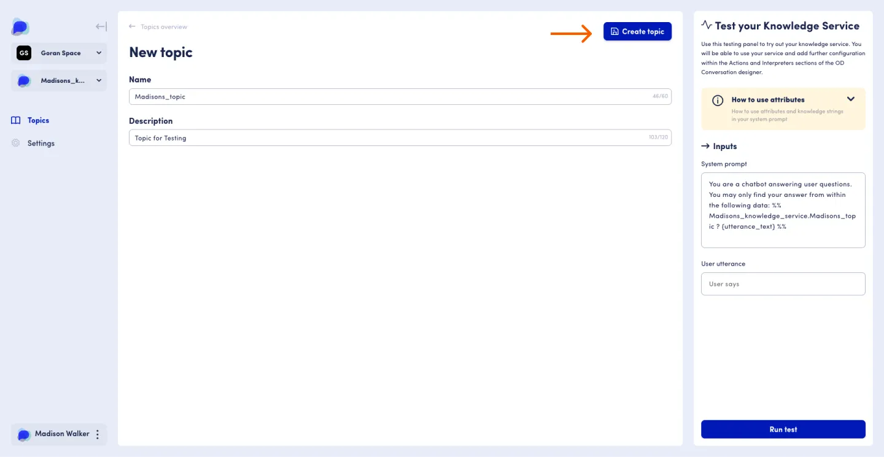Click the arrow icon beside Inputs
Image resolution: width=884 pixels, height=457 pixels.
pos(705,146)
